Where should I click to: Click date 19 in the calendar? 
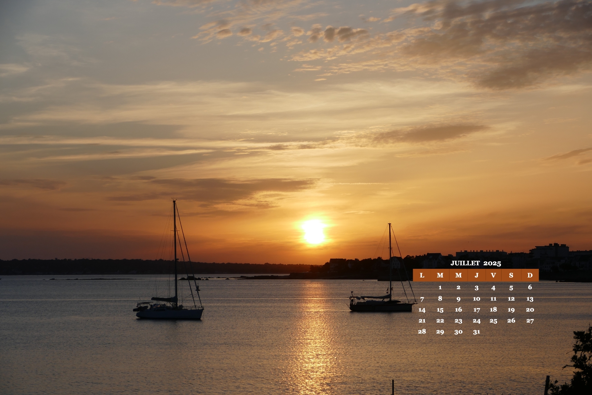(x=511, y=310)
